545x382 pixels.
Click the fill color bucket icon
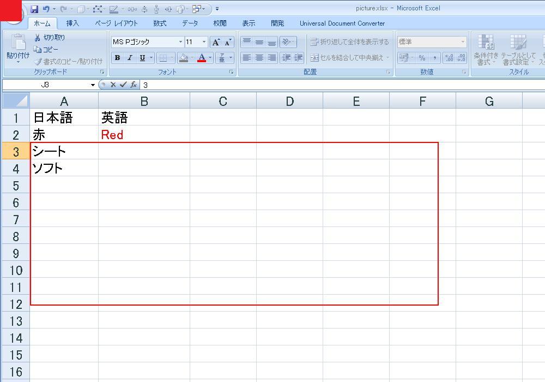[x=184, y=58]
